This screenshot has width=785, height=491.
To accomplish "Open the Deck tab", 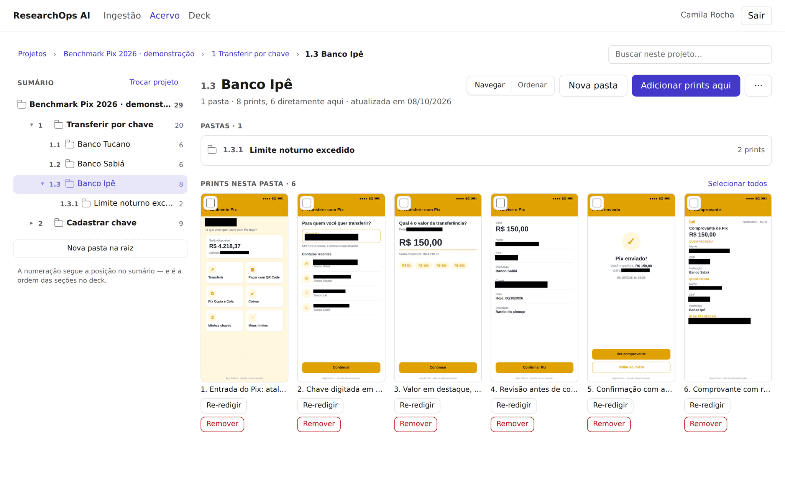I will pos(199,16).
